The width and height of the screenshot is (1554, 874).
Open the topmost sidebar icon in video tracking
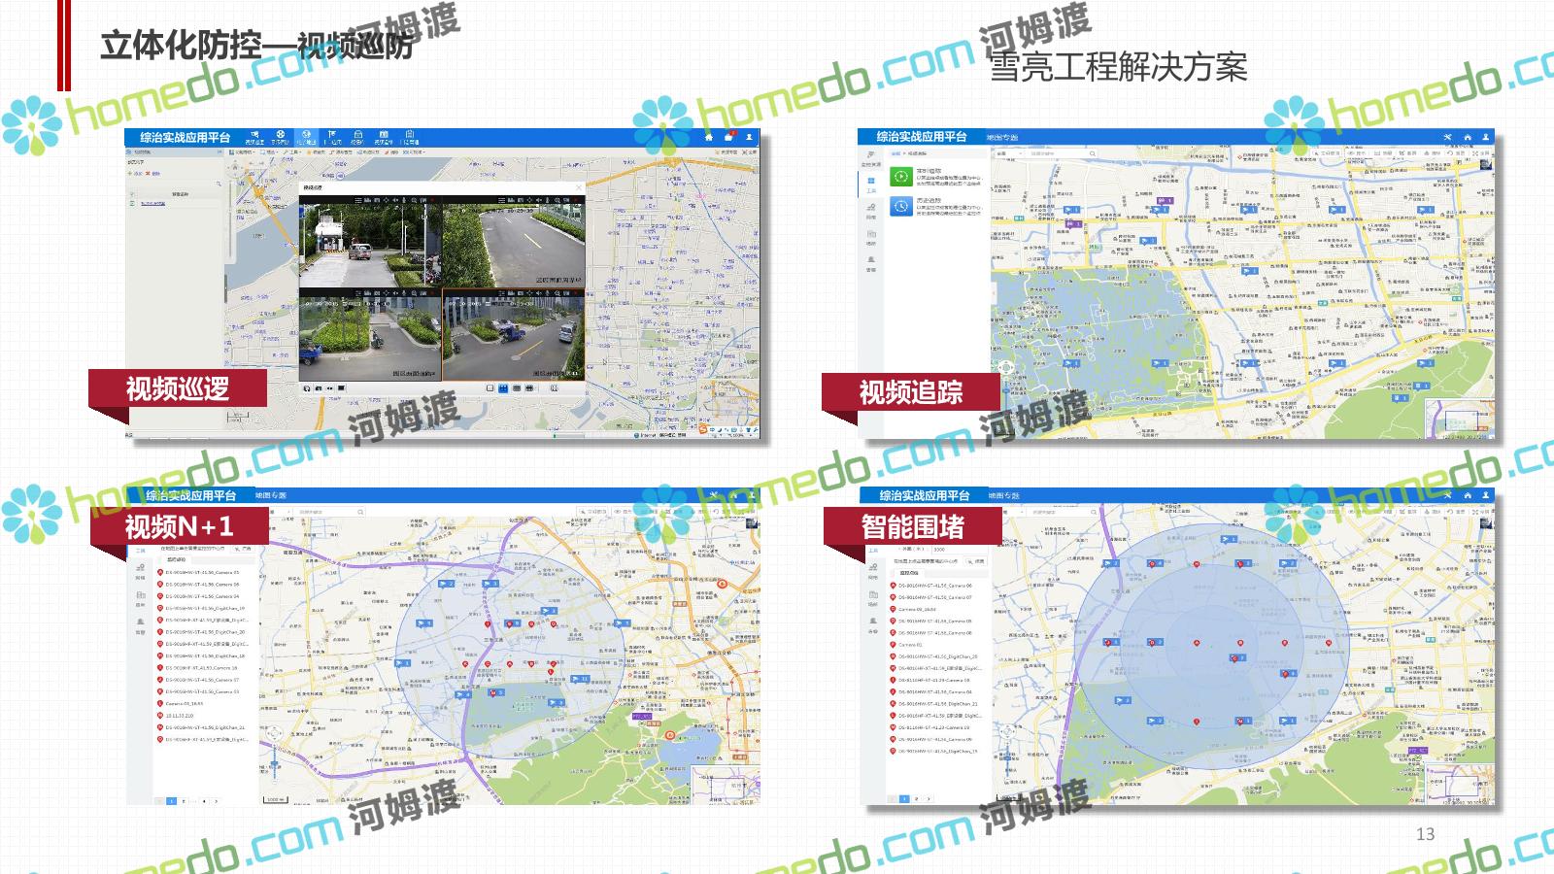870,160
